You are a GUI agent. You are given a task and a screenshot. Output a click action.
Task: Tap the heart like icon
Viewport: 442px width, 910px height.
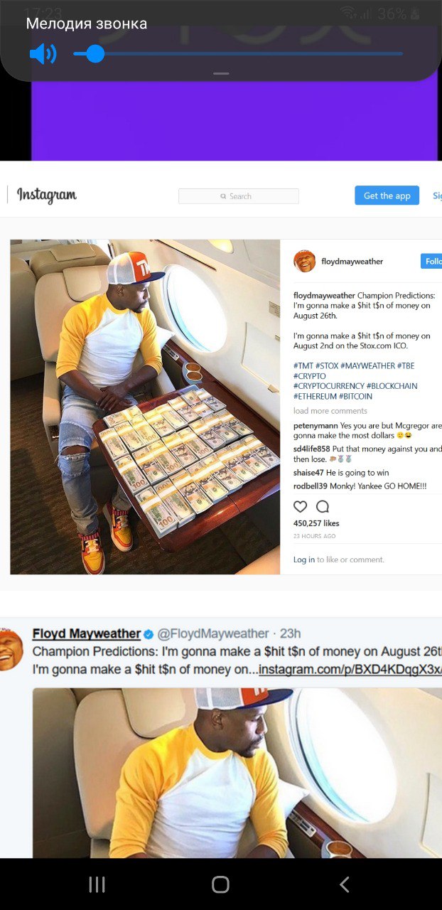click(301, 507)
